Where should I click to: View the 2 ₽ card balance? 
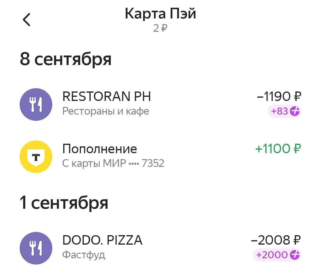click(x=160, y=29)
